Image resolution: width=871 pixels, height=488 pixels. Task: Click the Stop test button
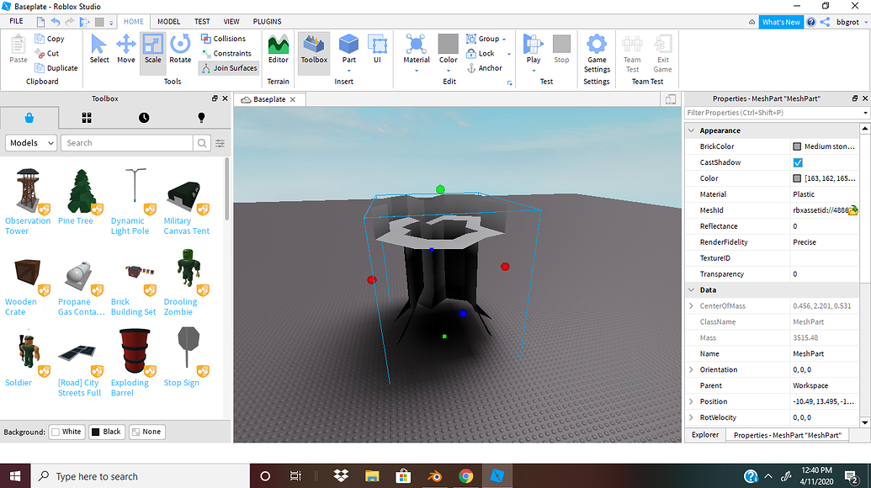point(561,49)
